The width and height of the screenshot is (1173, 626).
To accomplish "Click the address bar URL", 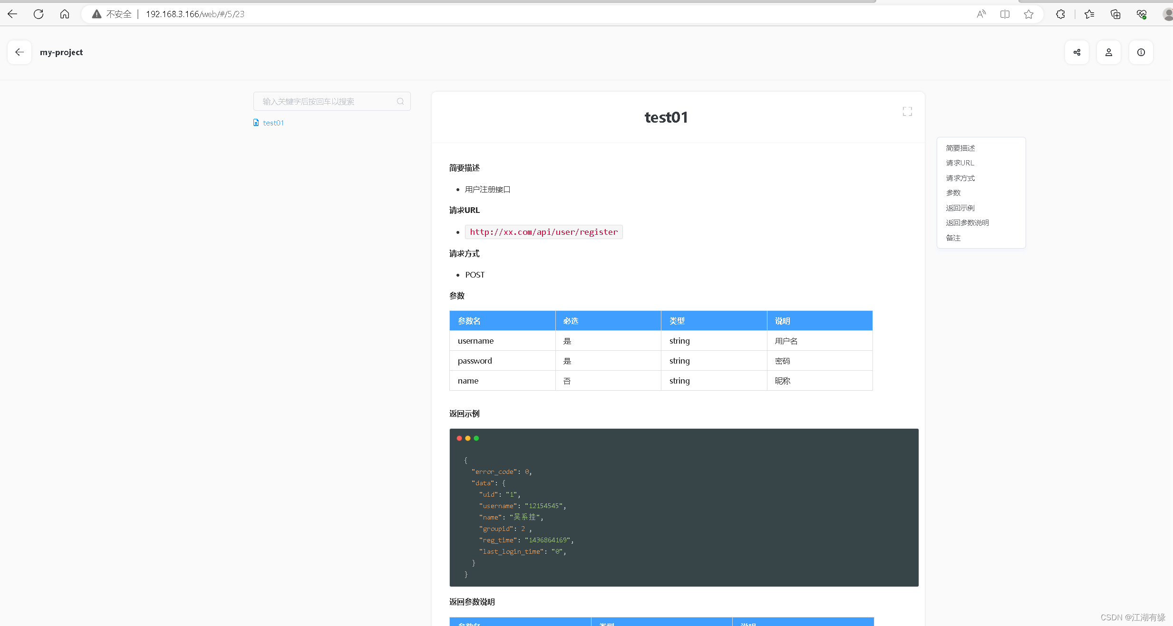I will 195,14.
